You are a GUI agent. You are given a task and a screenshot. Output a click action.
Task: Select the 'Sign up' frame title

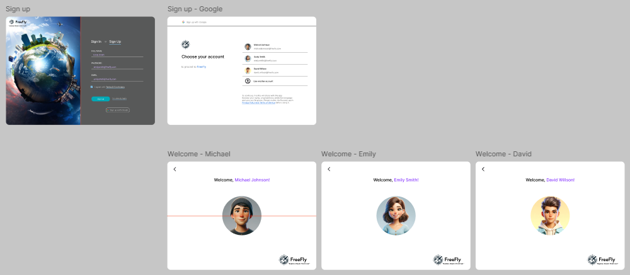click(18, 9)
